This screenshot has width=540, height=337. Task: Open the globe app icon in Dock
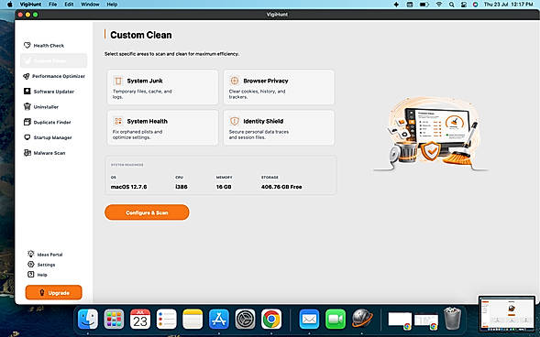click(361, 319)
